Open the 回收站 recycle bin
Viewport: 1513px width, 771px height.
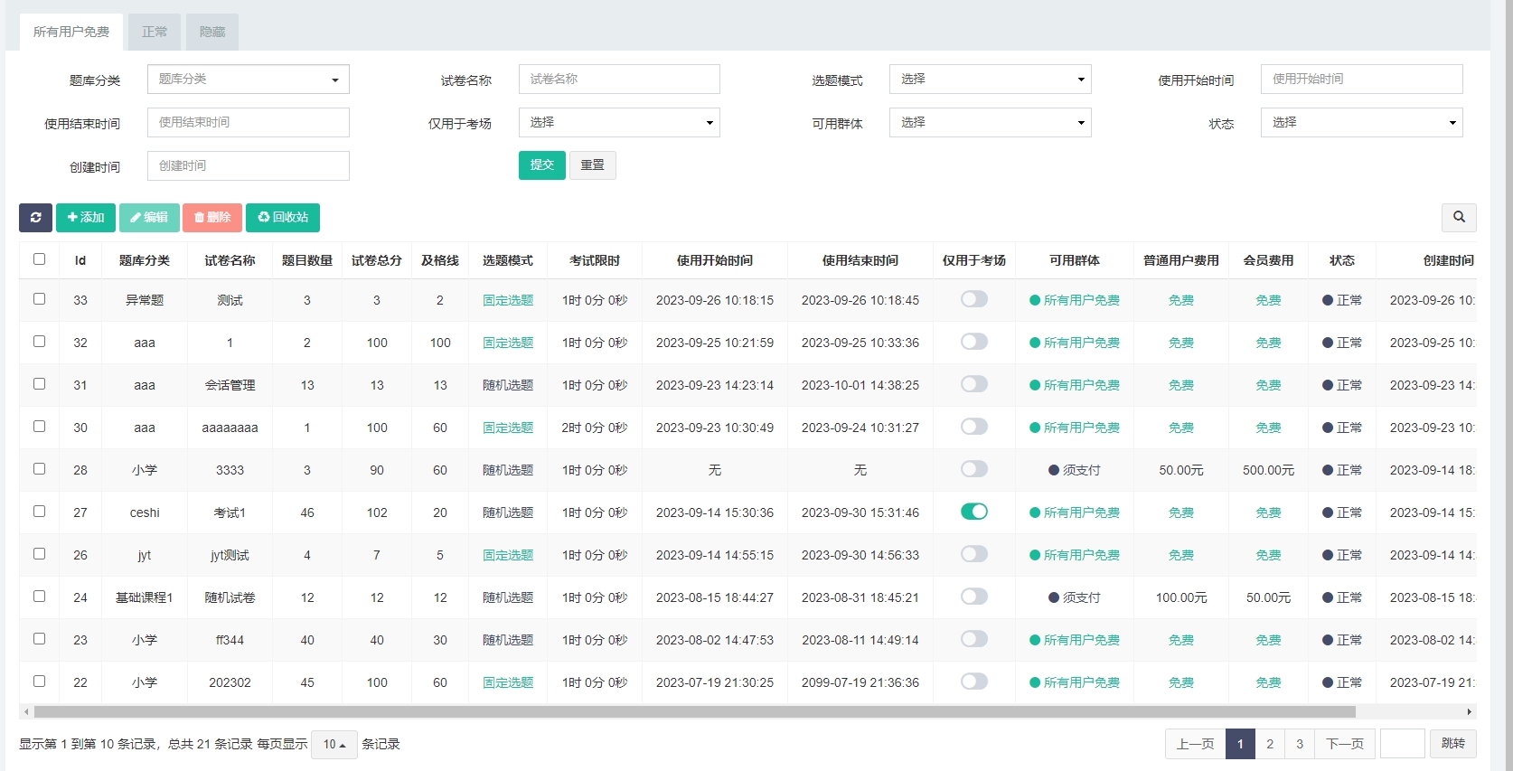pyautogui.click(x=283, y=218)
